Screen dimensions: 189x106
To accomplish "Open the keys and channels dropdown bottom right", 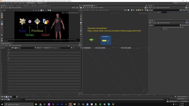I will pos(182,97).
